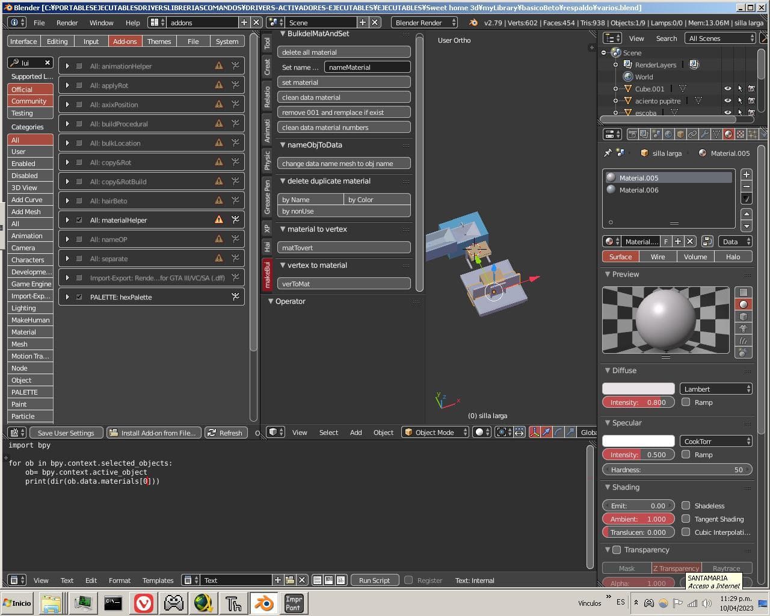
Task: Enable the All: nameOP add-on checkbox
Action: [79, 239]
